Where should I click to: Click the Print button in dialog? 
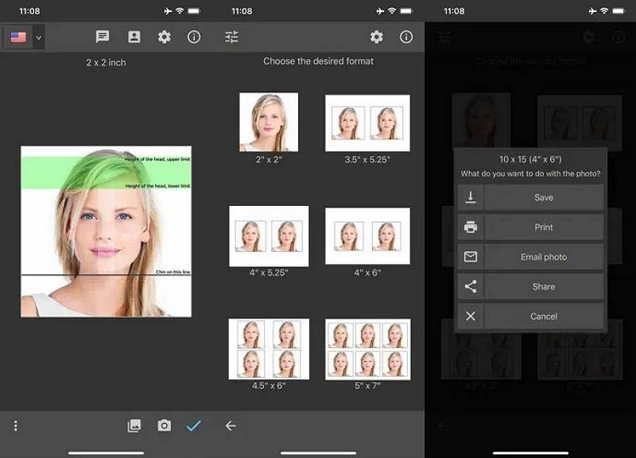[x=544, y=227]
